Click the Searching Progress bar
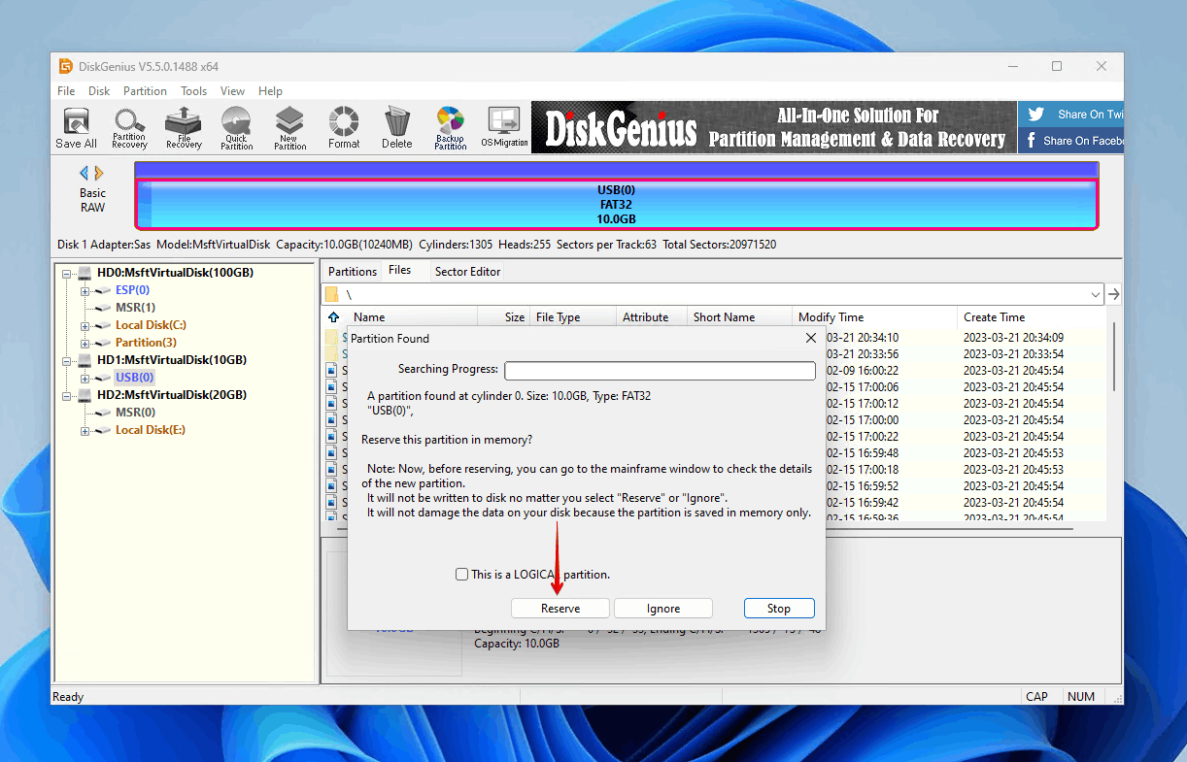 point(660,371)
